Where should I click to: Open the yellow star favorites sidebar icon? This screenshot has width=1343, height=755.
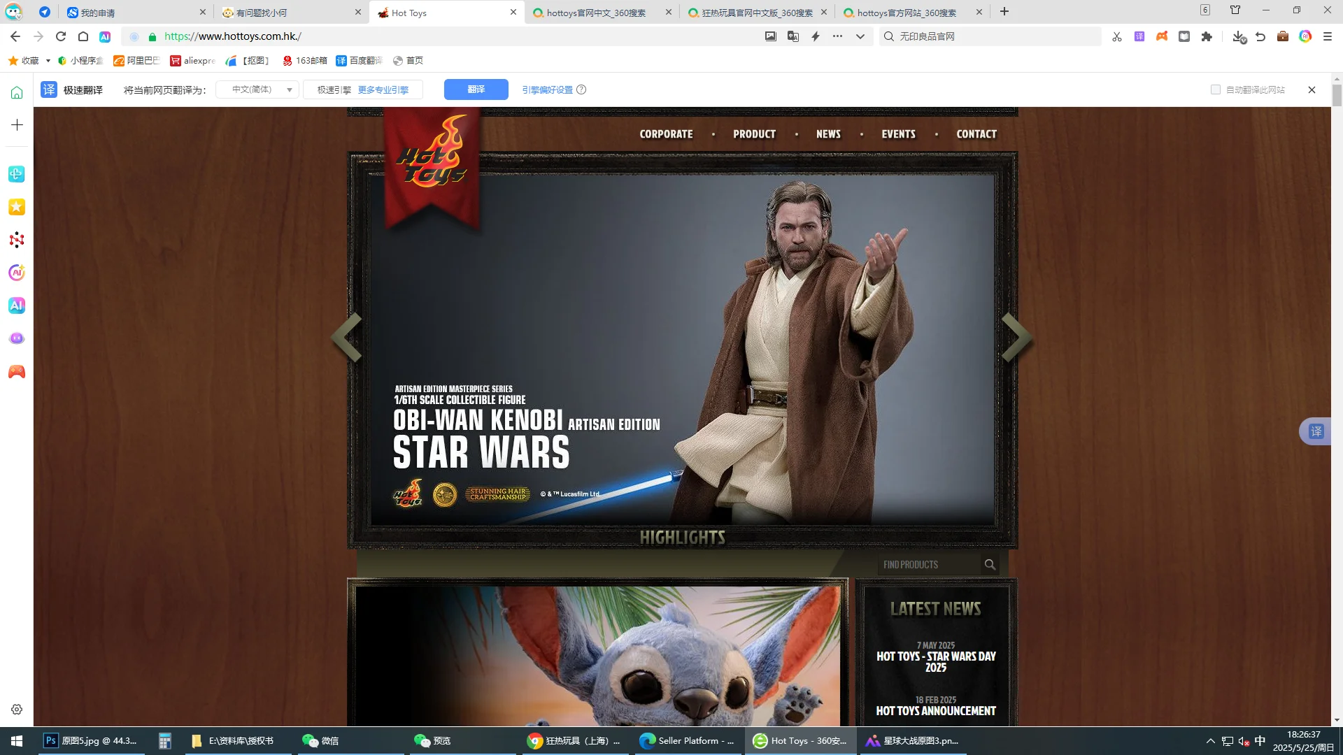tap(17, 207)
